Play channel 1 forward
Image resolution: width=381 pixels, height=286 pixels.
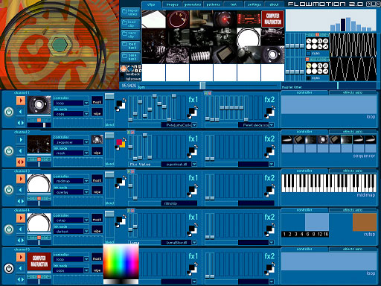click(21, 101)
